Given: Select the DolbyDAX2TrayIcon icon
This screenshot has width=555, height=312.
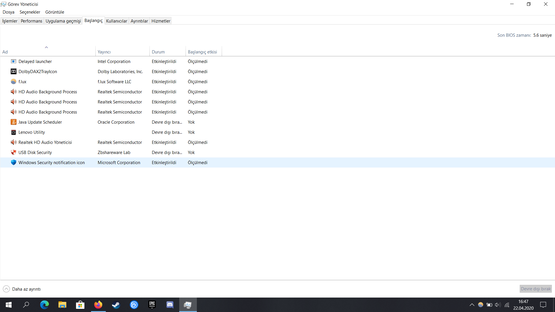Looking at the screenshot, I should pos(13,72).
